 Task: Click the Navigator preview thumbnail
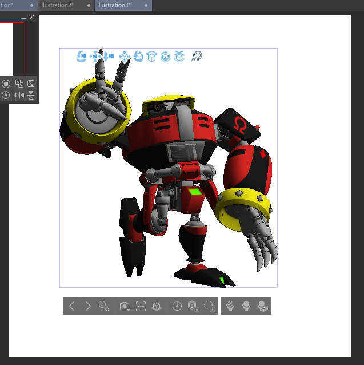coord(6,49)
